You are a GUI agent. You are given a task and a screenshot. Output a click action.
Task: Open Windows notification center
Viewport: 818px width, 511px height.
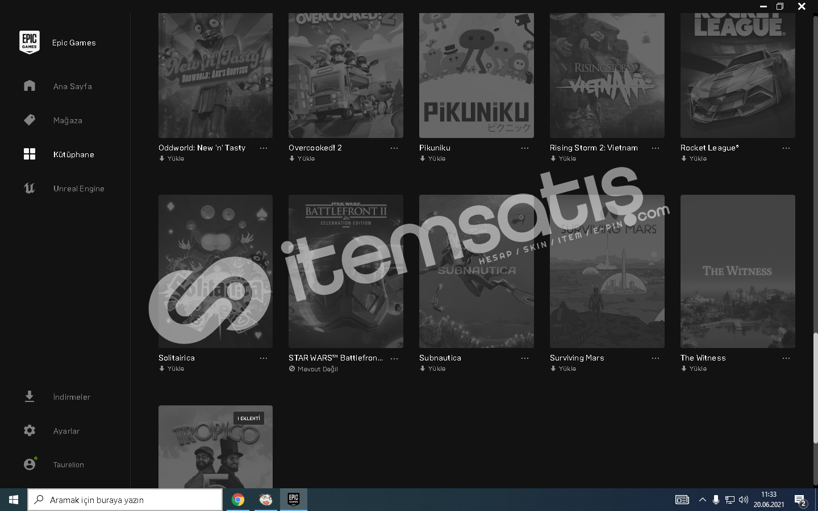[800, 500]
